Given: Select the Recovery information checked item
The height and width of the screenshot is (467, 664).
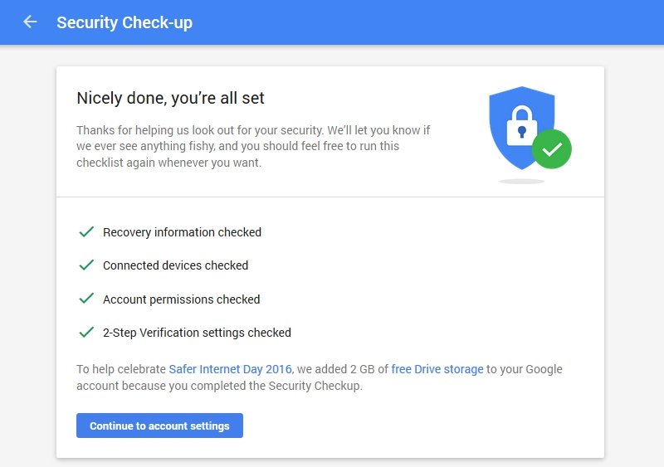Looking at the screenshot, I should [x=182, y=232].
